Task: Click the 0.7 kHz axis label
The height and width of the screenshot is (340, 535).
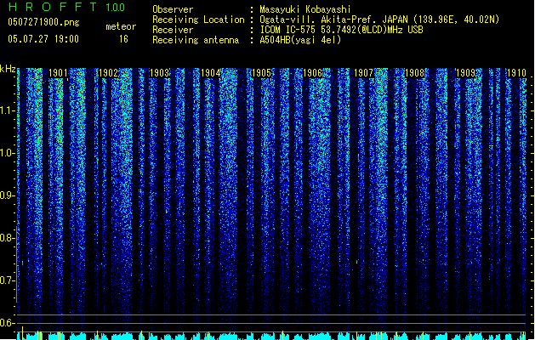Action: (6, 280)
